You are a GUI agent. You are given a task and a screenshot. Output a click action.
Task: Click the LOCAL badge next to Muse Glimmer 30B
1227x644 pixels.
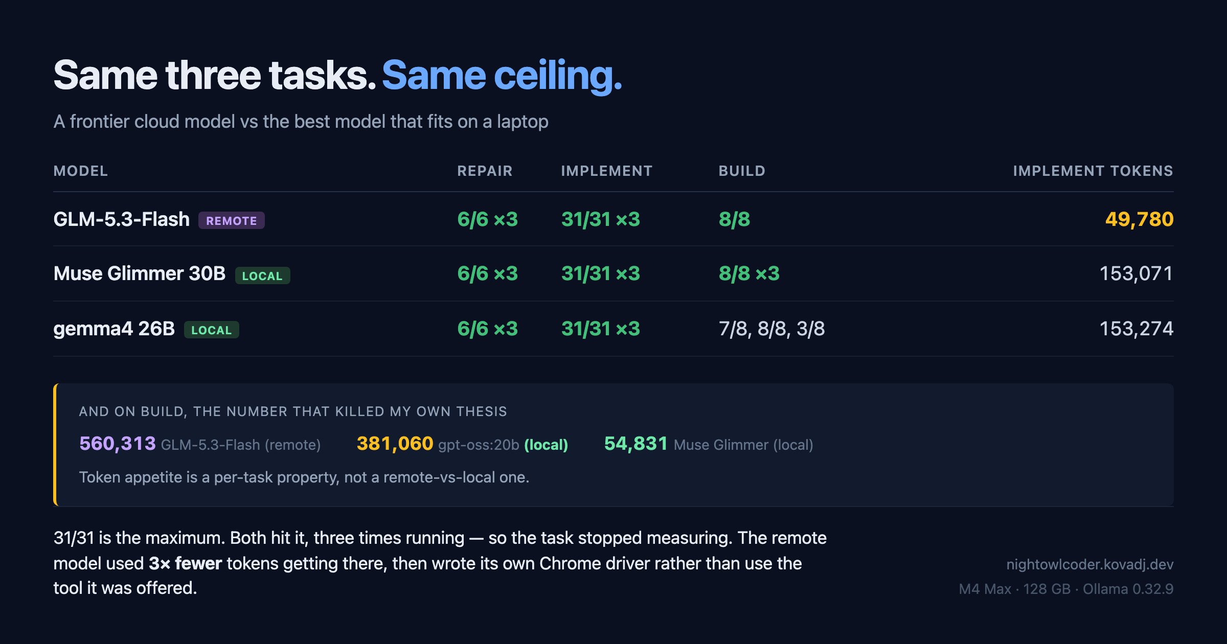262,275
